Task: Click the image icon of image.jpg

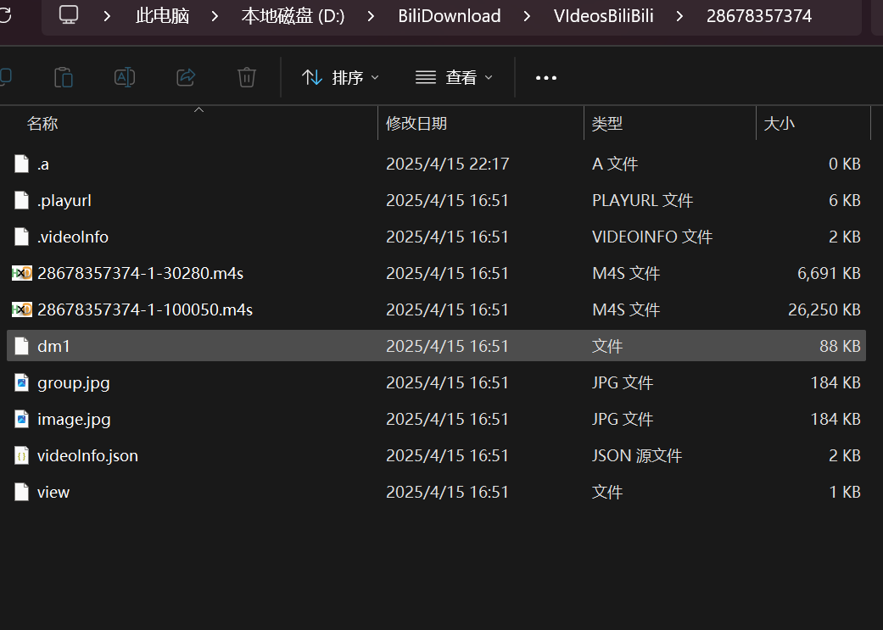Action: (x=21, y=419)
